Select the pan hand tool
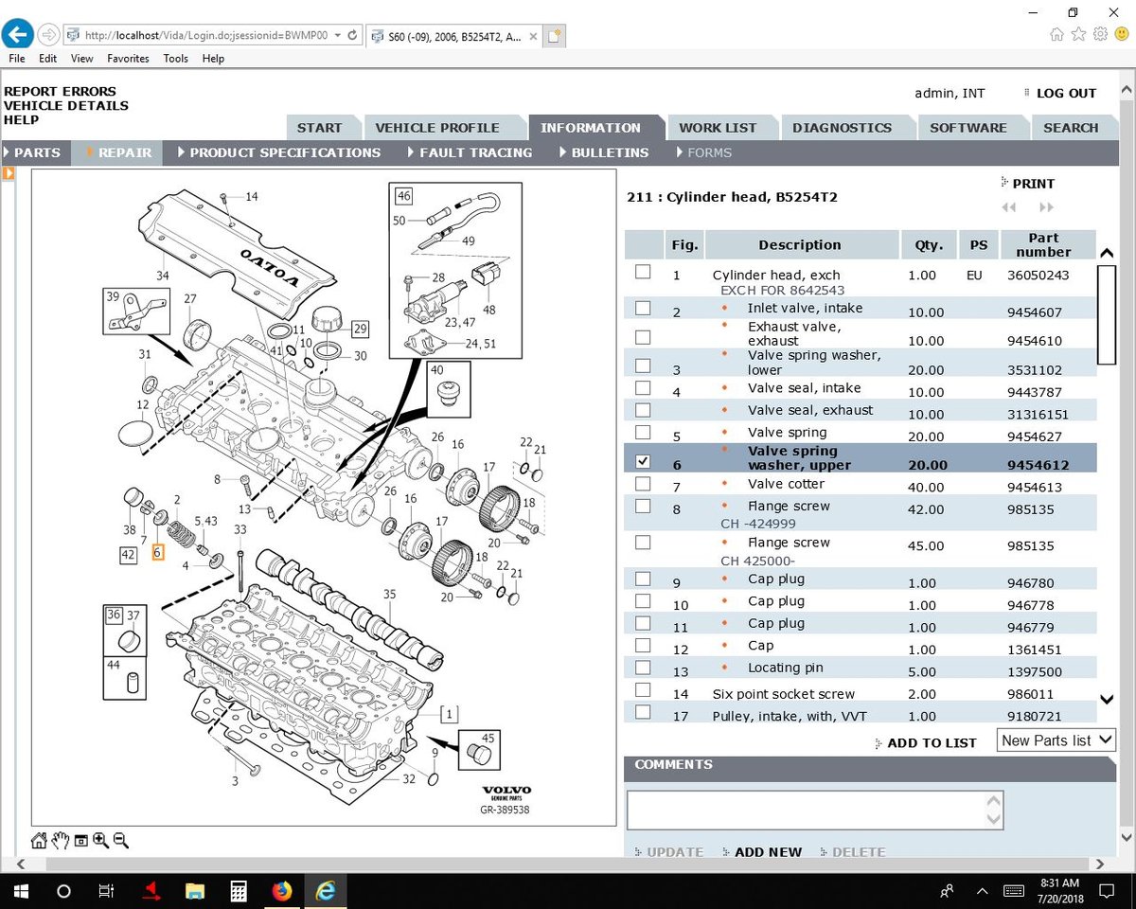 point(60,841)
